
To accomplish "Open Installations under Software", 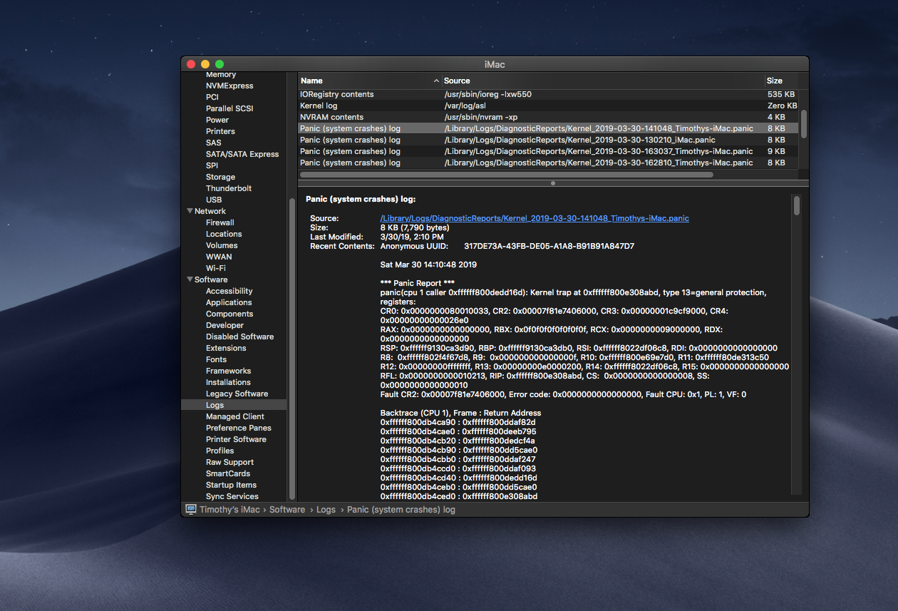I will tap(228, 382).
